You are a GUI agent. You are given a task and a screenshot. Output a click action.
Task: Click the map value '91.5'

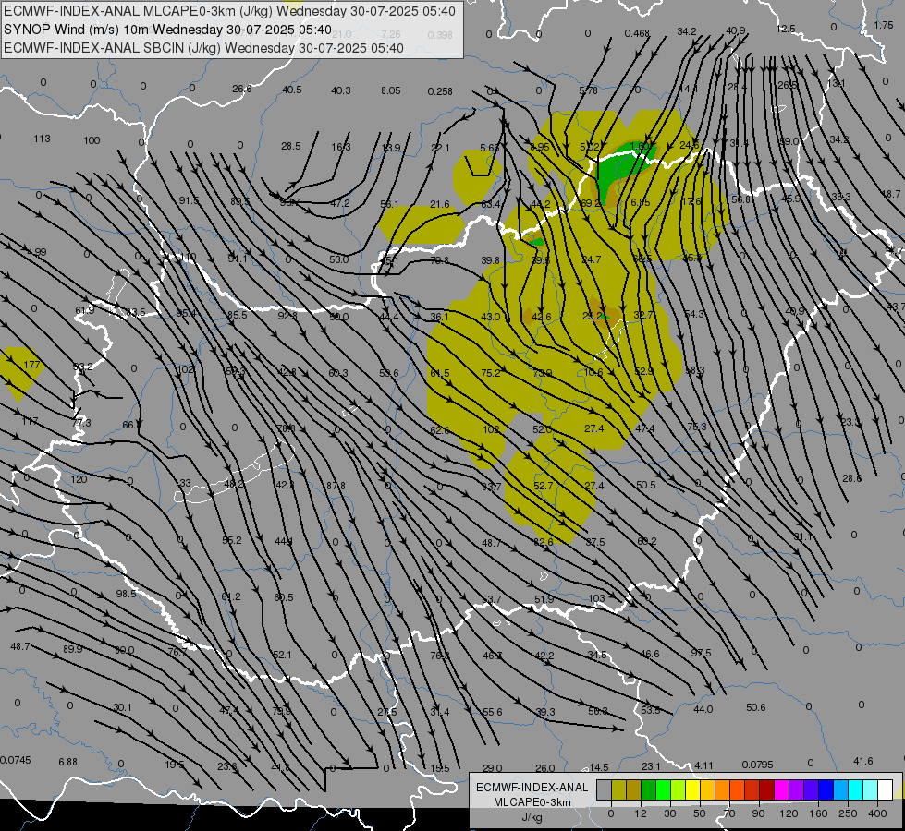pos(189,200)
